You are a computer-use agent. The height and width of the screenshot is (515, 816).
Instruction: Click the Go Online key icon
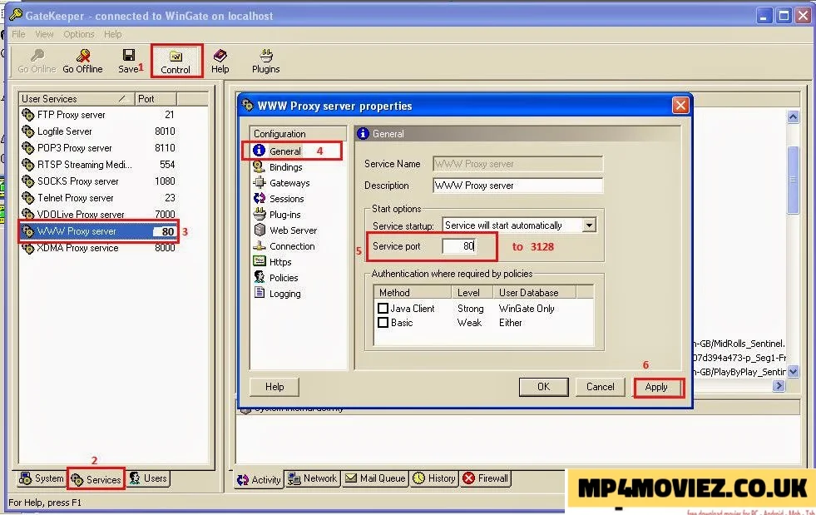[x=37, y=56]
